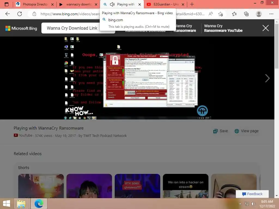Refresh the current page
279x209 pixels.
point(20,14)
